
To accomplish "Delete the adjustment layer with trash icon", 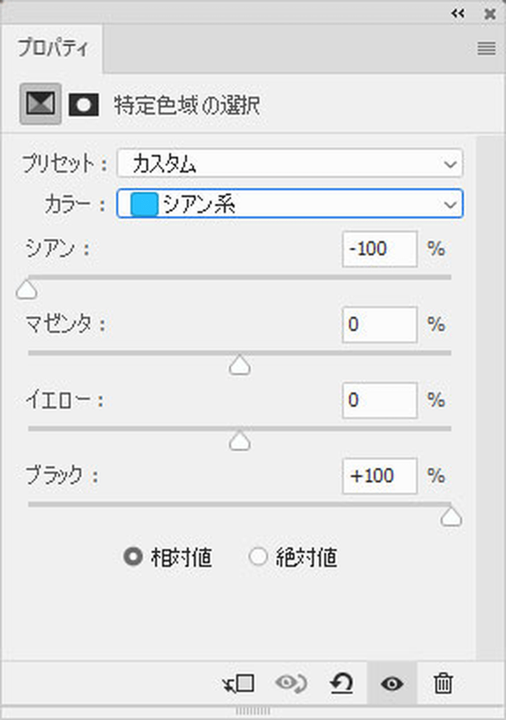I will (443, 683).
